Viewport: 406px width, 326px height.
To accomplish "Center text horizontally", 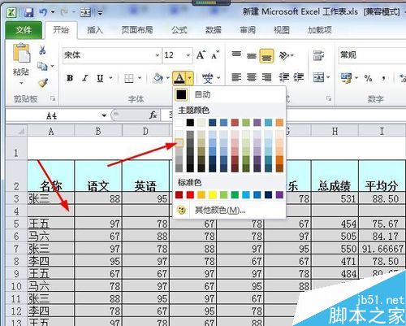I will click(252, 78).
